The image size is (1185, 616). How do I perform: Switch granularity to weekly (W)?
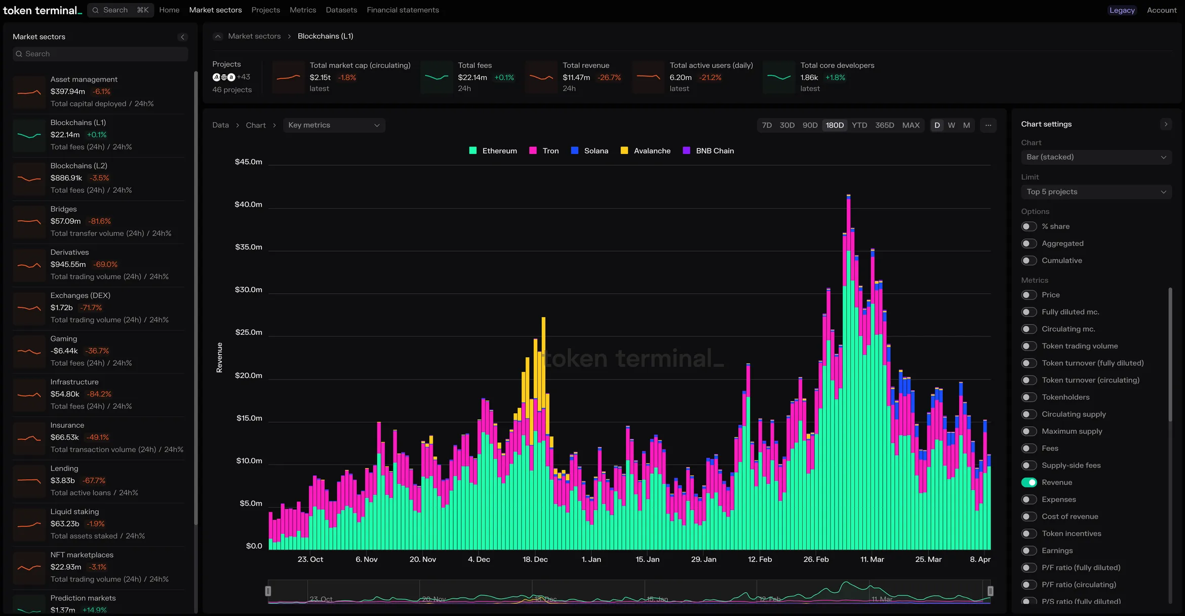pos(952,125)
